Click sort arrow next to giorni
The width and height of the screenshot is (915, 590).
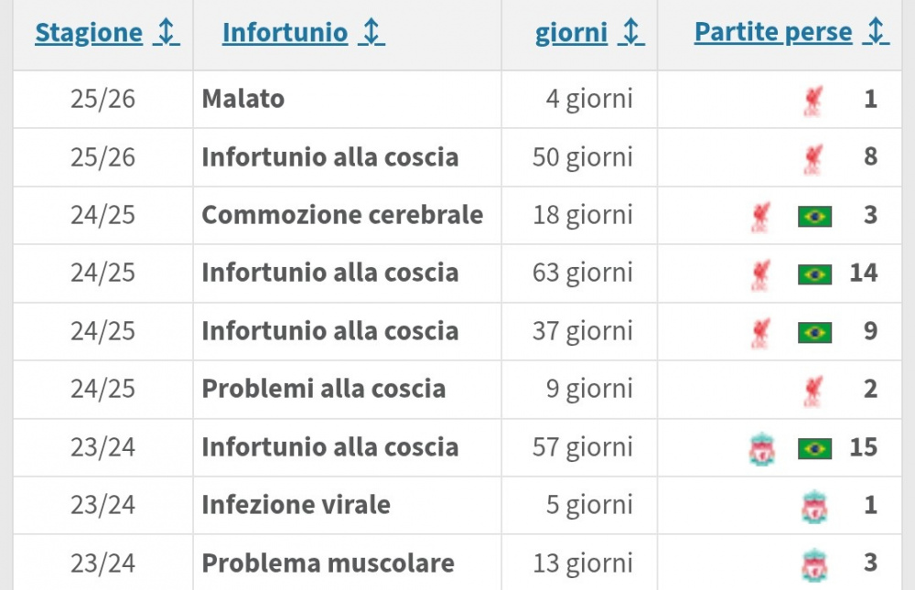[x=631, y=33]
